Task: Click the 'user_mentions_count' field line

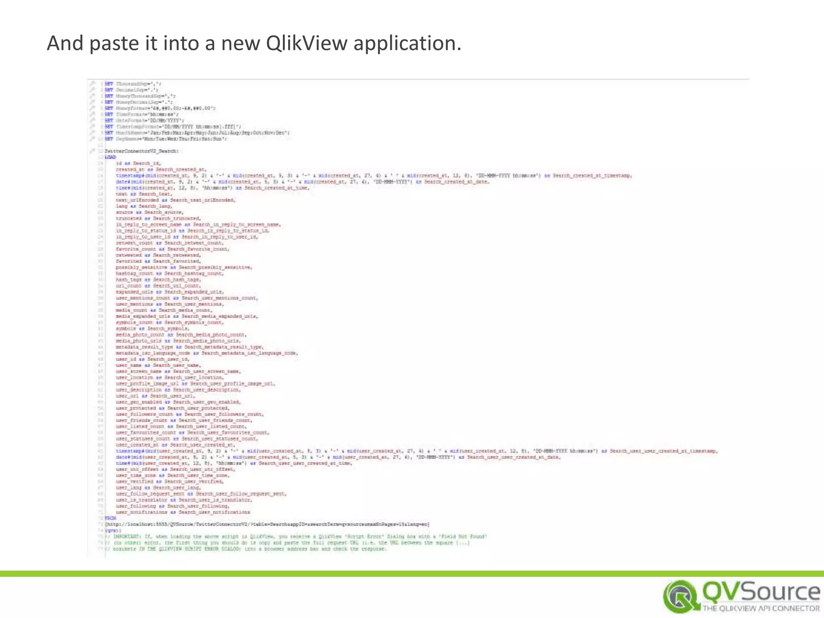Action: [x=187, y=298]
